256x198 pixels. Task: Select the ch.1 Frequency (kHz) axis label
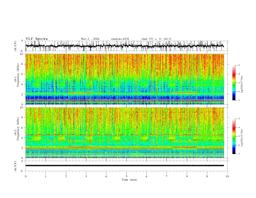tap(17, 79)
